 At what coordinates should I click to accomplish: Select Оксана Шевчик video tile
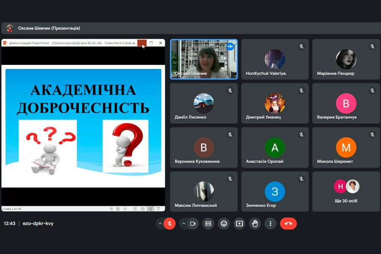[x=204, y=59]
